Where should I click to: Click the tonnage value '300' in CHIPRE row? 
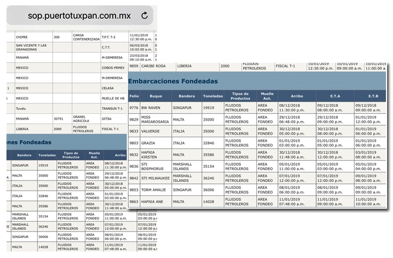57,37
